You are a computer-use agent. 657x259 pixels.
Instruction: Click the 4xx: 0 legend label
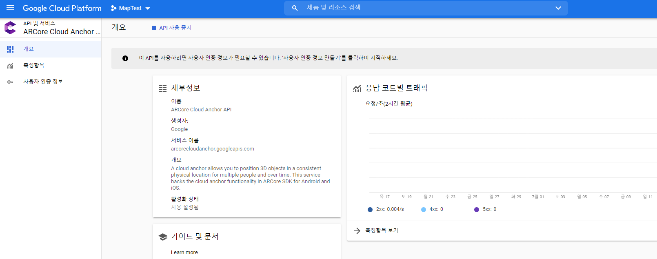click(x=436, y=209)
